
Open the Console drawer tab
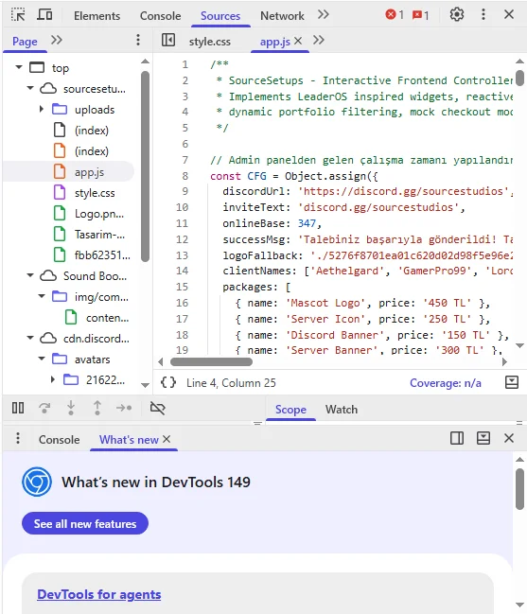[59, 440]
